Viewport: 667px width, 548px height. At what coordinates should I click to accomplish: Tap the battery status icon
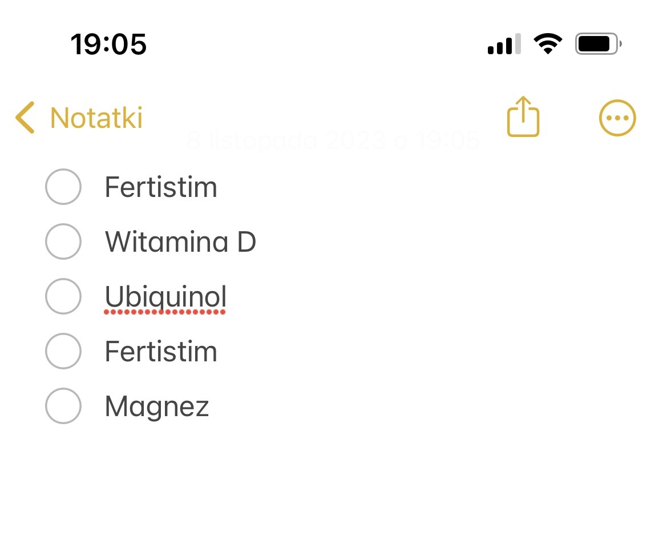coord(598,44)
